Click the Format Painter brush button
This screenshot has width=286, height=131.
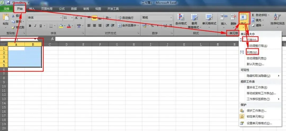[18, 27]
